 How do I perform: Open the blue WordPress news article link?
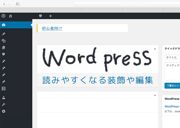click(x=172, y=106)
